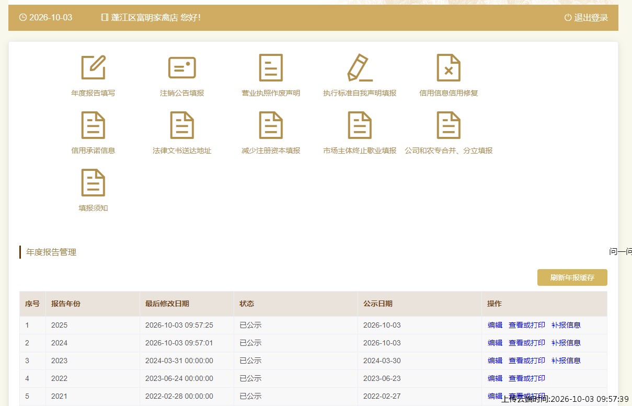632x406 pixels.
Task: Open the 信用承诺信息 document icon
Action: 93,125
